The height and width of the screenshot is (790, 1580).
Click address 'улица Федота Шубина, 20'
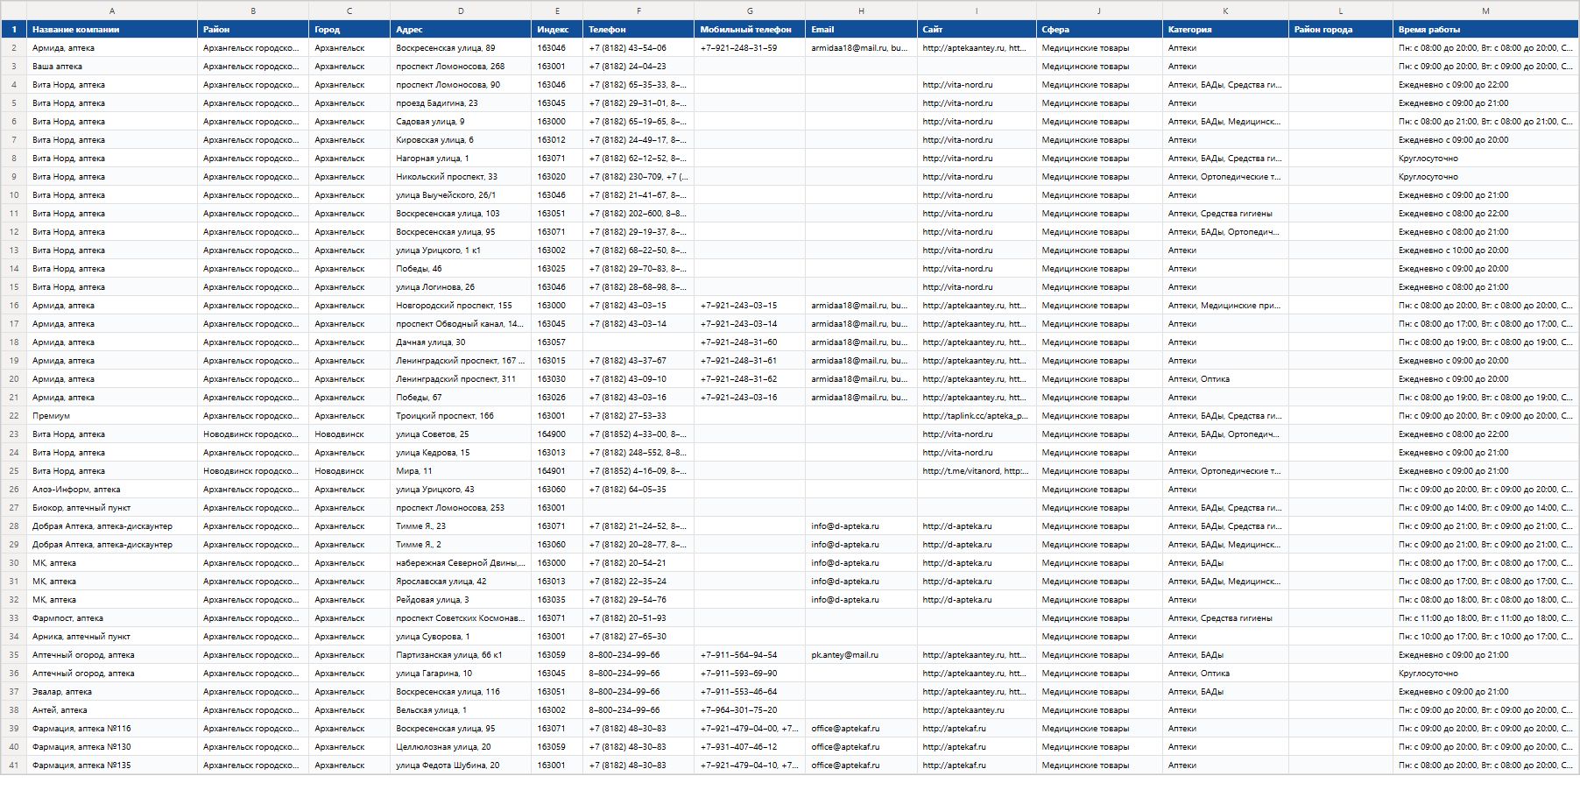461,765
